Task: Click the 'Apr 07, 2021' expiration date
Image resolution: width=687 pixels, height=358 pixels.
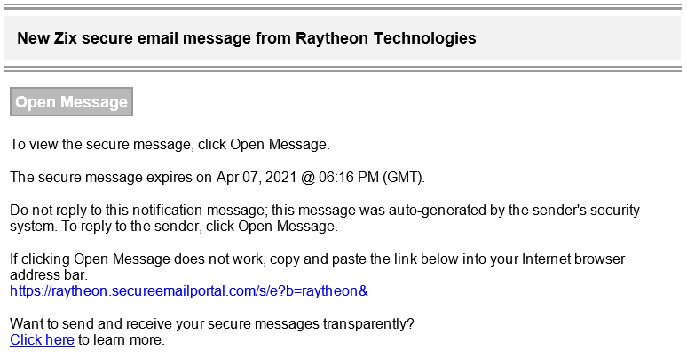Action: click(257, 178)
